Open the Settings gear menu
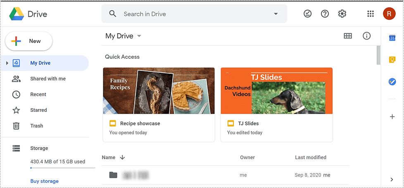The width and height of the screenshot is (404, 188). [342, 14]
